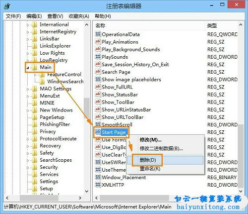Click the Security folder icon
This screenshot has width=248, height=214.
pyautogui.click(x=35, y=167)
